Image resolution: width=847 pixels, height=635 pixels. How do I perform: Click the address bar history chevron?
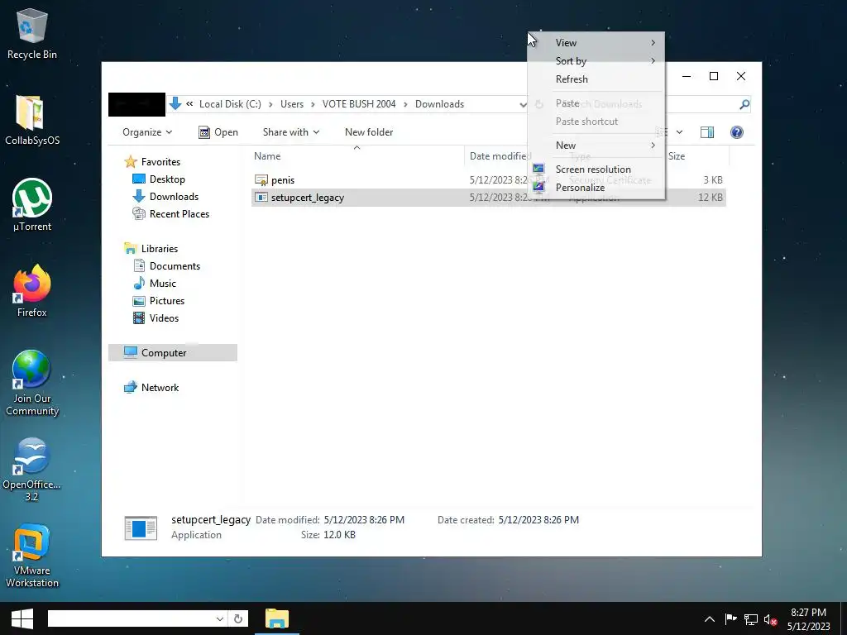[x=523, y=104]
